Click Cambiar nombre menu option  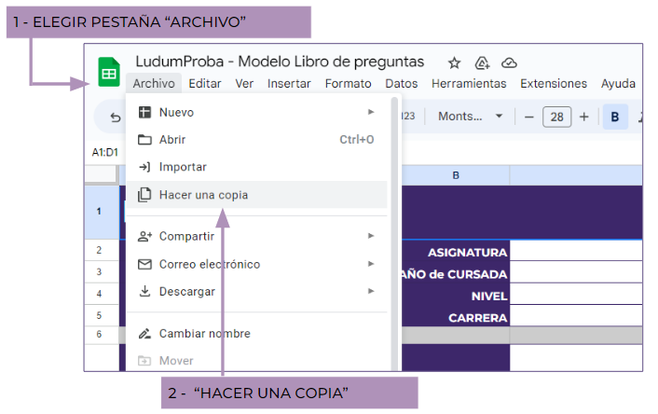[x=204, y=333]
